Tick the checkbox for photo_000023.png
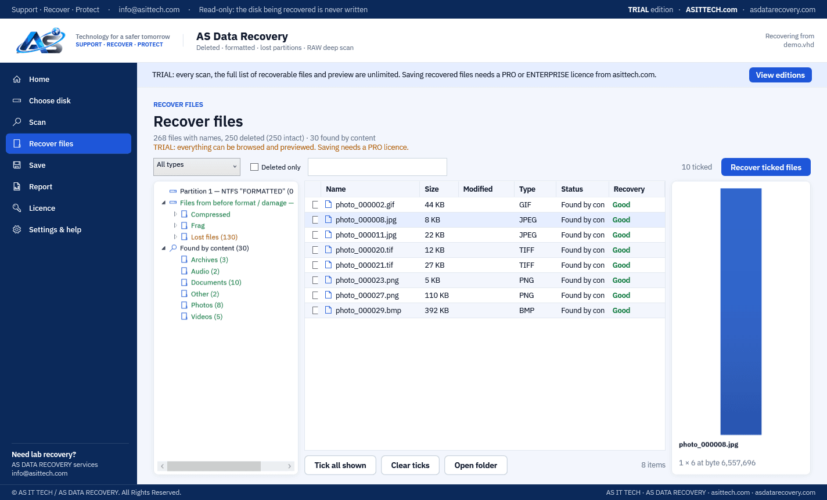The height and width of the screenshot is (500, 827). point(315,280)
